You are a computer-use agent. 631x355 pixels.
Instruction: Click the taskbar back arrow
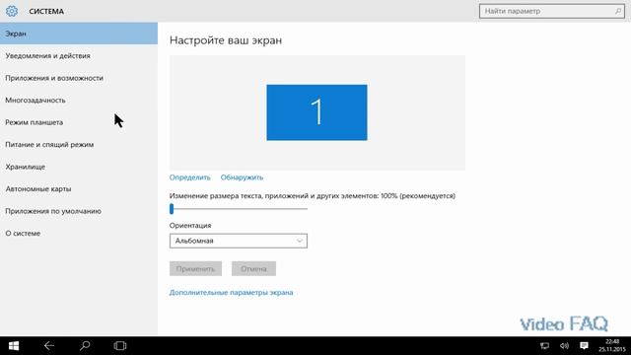[49, 345]
